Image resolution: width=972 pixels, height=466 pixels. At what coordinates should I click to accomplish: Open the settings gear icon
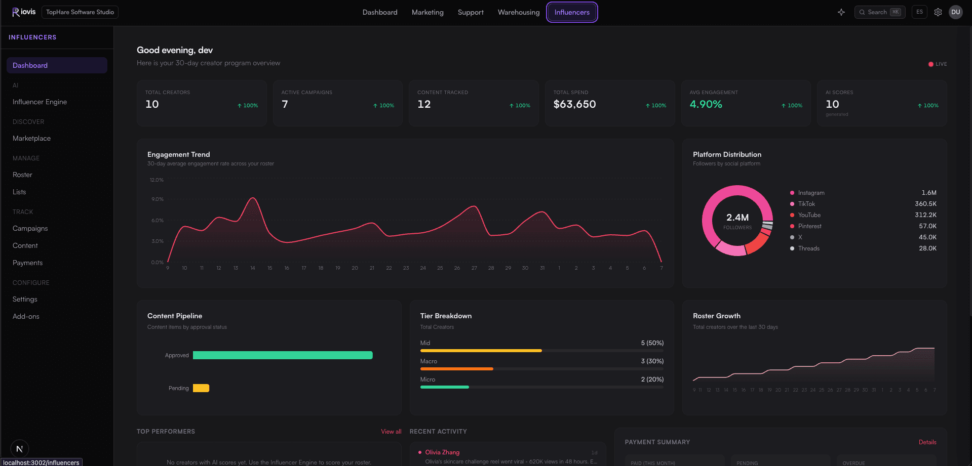click(938, 12)
